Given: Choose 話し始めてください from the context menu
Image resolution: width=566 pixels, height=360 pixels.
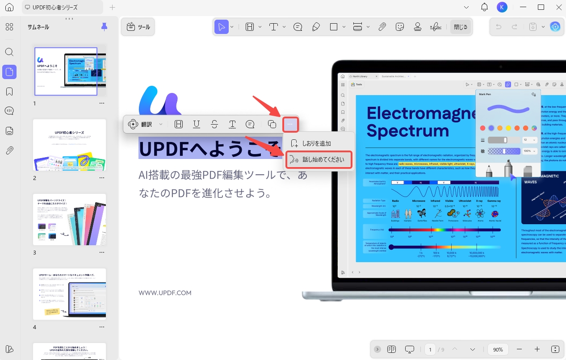Looking at the screenshot, I should click(323, 159).
